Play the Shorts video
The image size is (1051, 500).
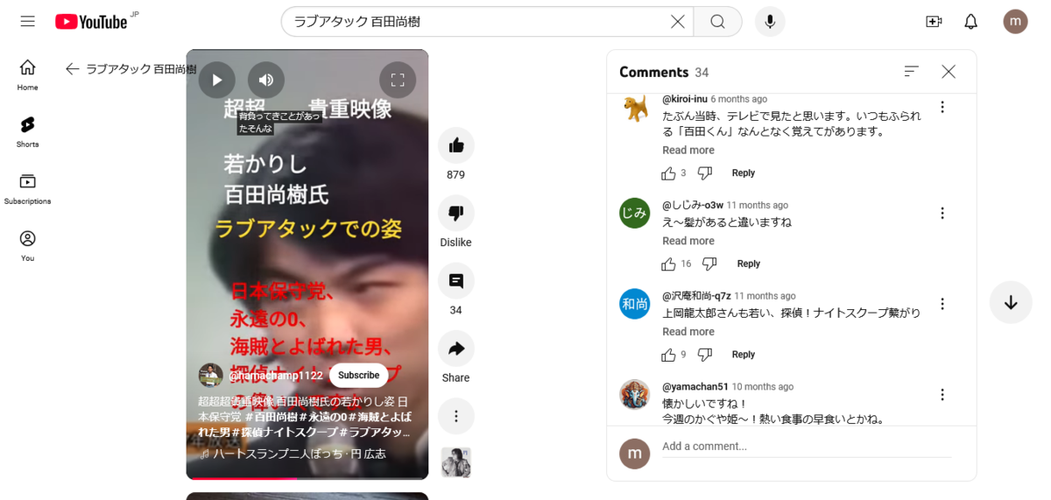[217, 80]
